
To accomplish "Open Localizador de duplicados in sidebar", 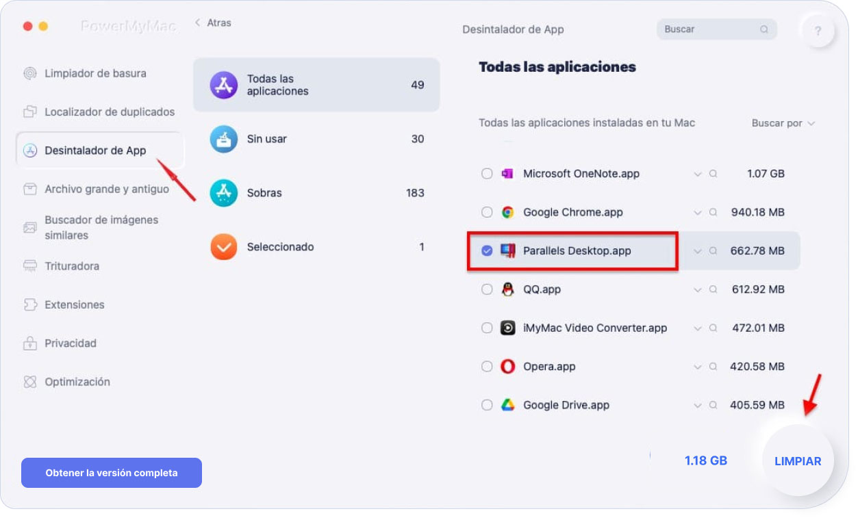I will 99,112.
